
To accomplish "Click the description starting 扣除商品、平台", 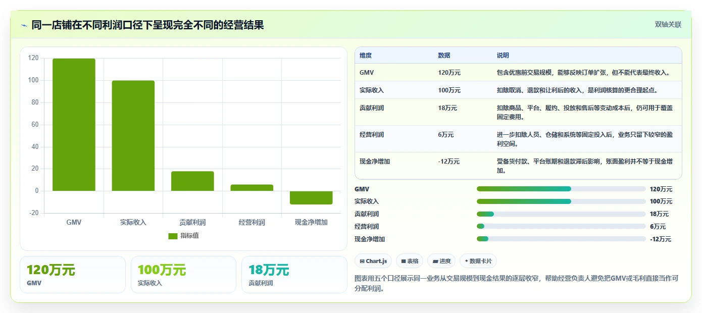I will (x=585, y=113).
